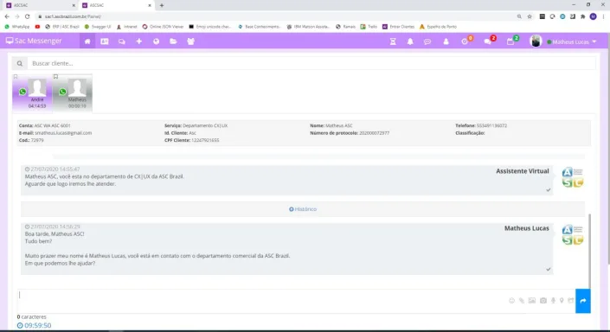This screenshot has height=332, width=610.
Task: Switch to the first ASCSAC browser tab
Action: (41, 5)
